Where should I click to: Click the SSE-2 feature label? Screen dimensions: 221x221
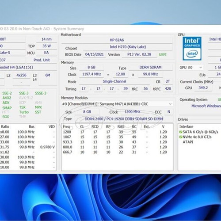tap(7, 93)
